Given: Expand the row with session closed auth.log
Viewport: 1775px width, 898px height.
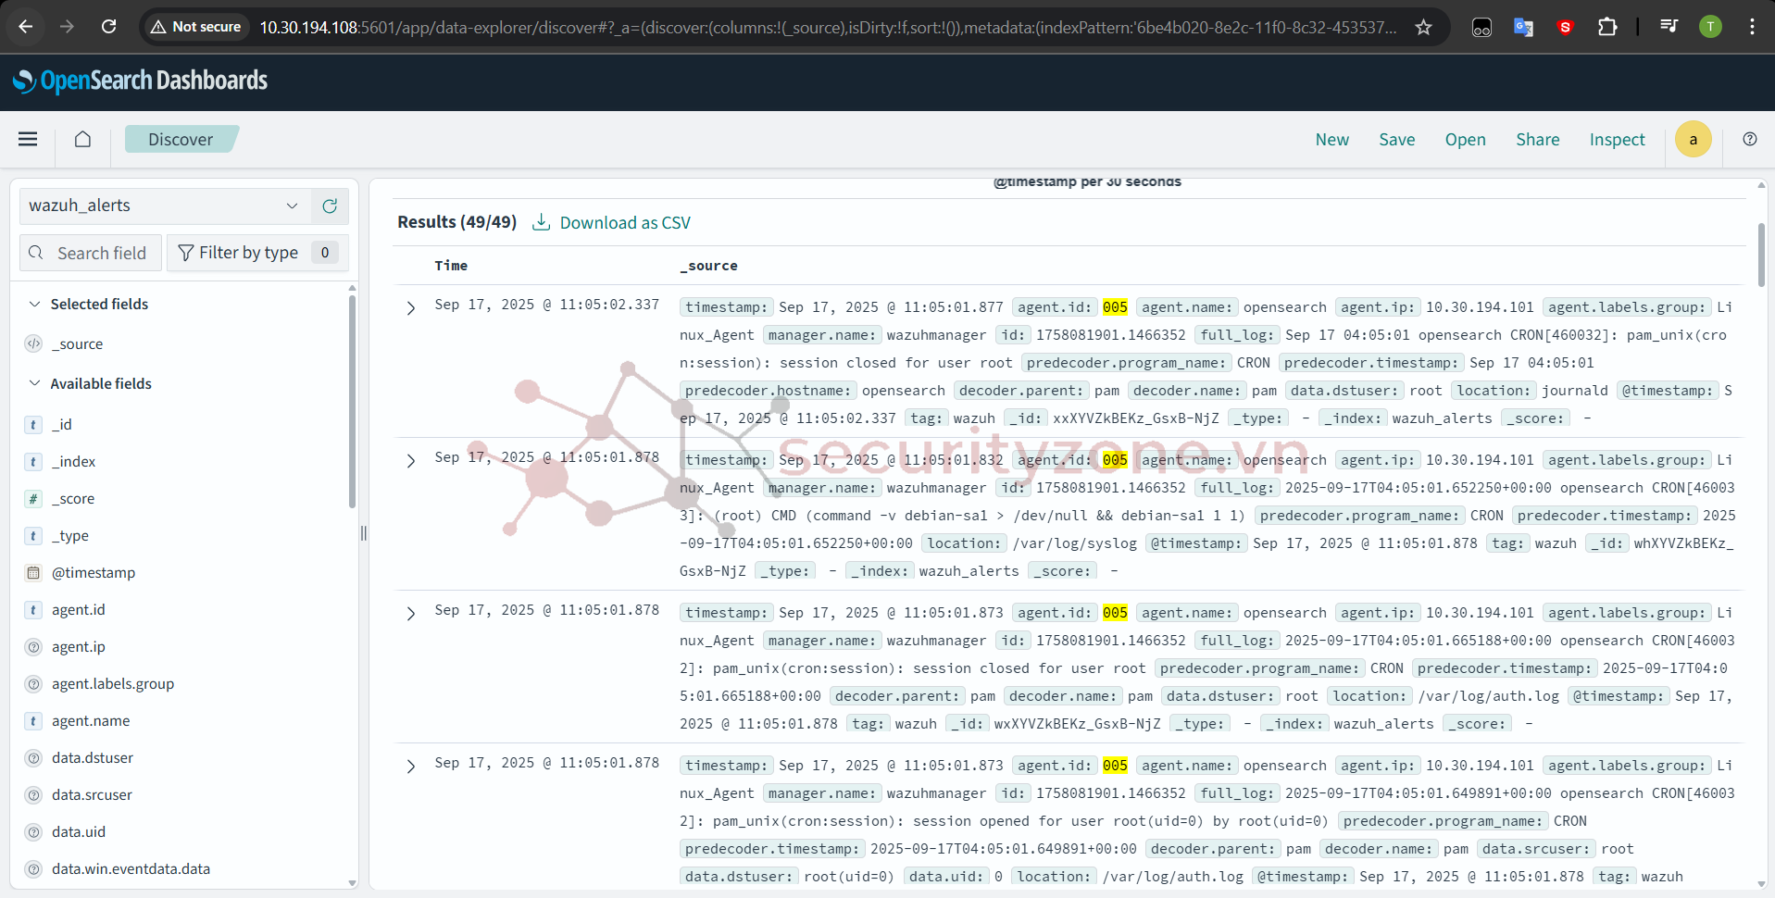Looking at the screenshot, I should click(411, 614).
